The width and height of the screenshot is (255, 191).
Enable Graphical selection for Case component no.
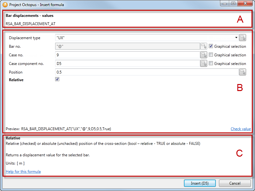pyautogui.click(x=211, y=63)
